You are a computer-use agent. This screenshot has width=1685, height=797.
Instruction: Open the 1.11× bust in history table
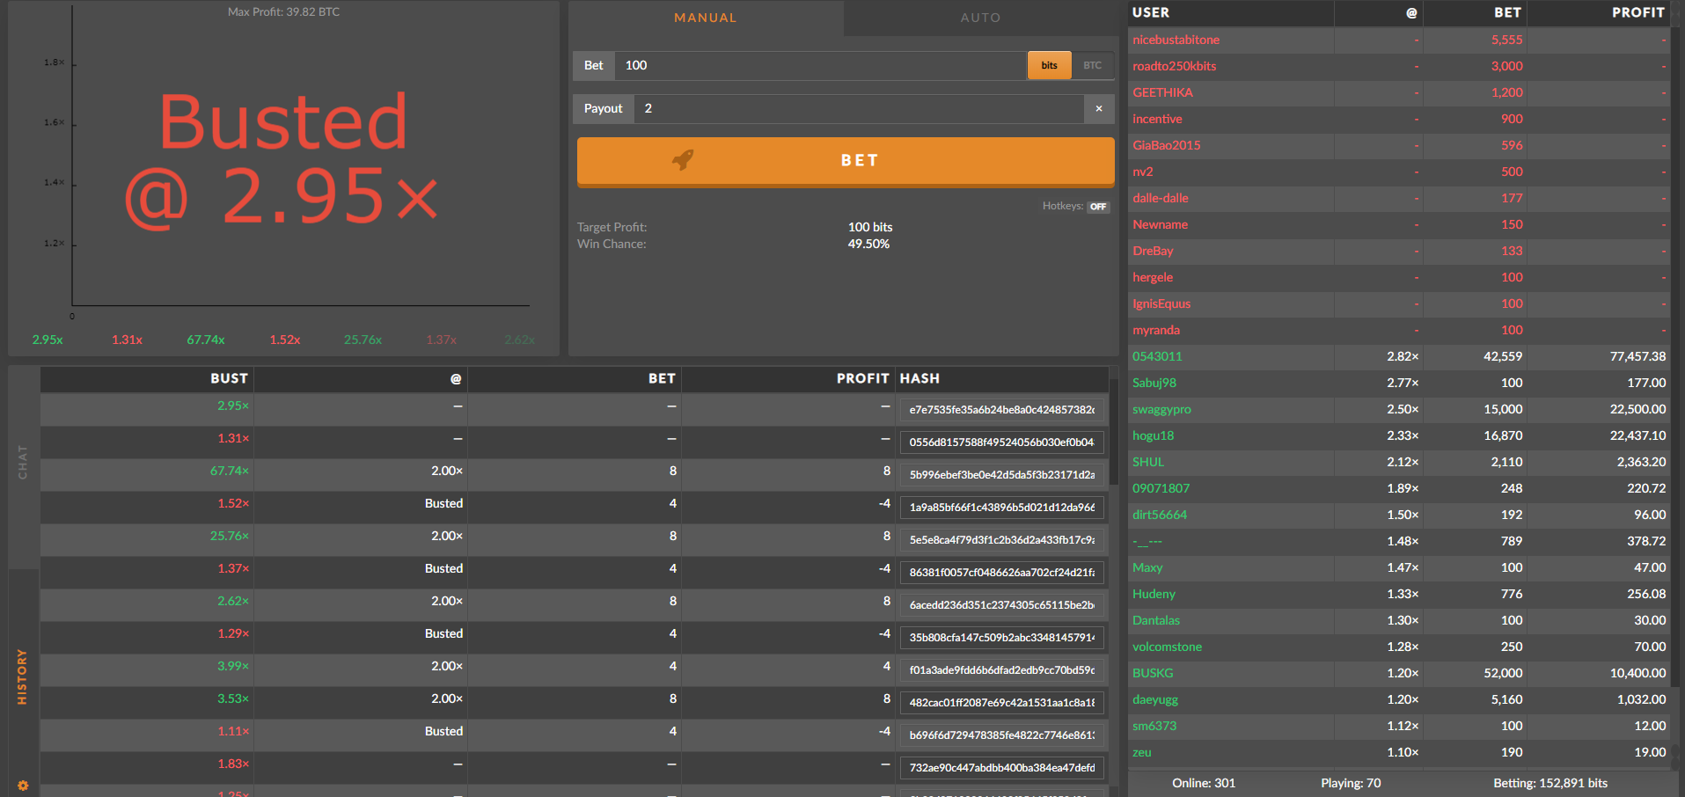[x=233, y=731]
